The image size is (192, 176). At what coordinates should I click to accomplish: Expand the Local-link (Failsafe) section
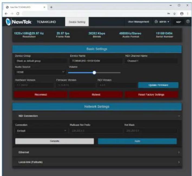(97, 162)
